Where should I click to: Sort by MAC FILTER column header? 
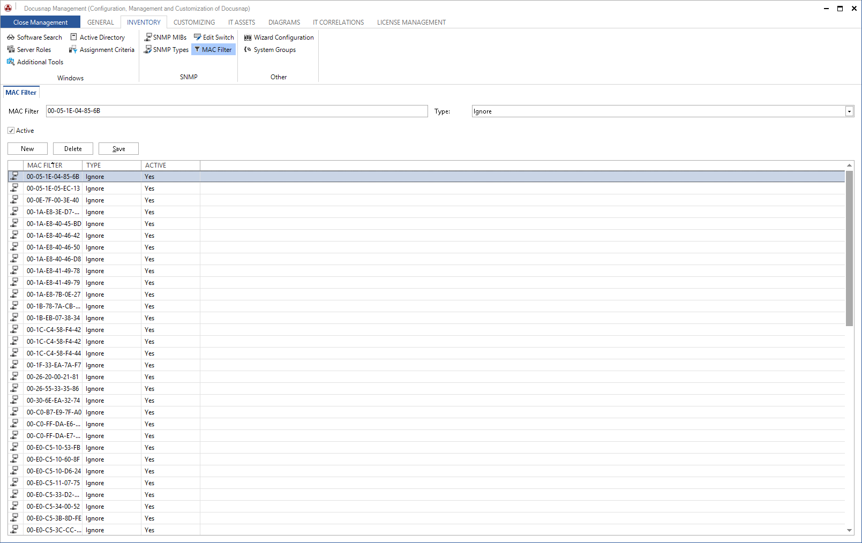point(53,165)
